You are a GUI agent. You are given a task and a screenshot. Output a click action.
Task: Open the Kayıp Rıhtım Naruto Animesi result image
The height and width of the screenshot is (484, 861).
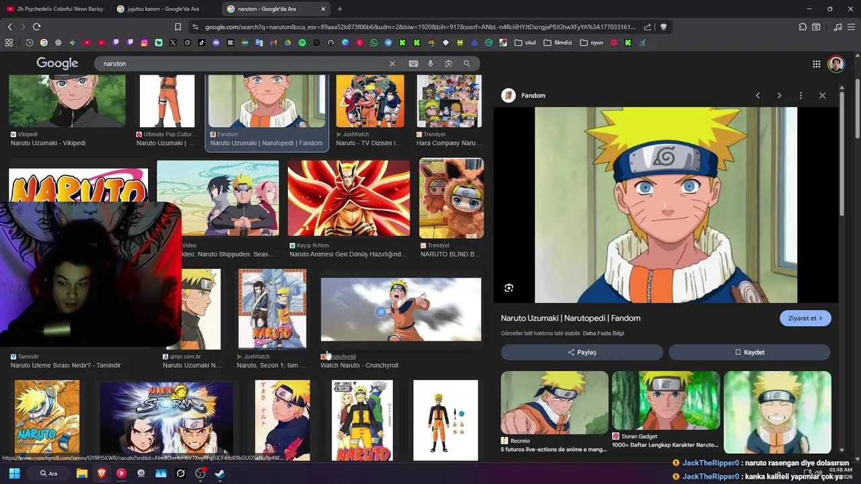(348, 198)
